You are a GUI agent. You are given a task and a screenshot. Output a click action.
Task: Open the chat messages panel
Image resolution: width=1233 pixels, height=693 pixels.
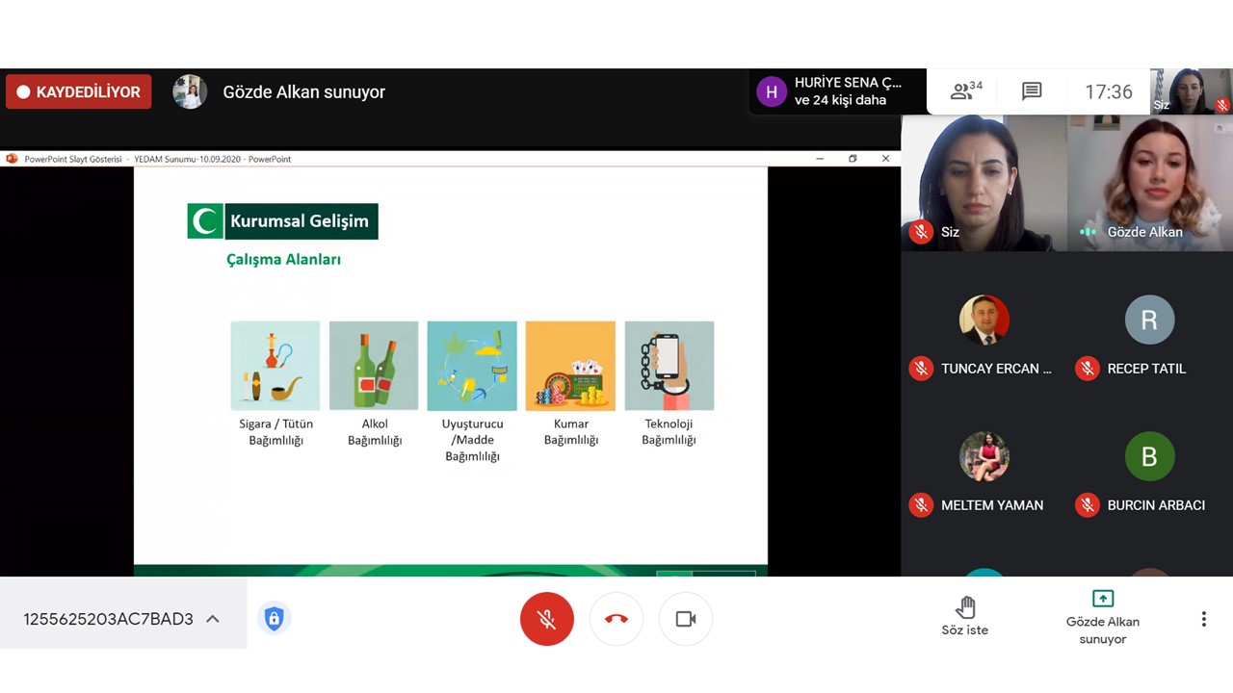point(1032,91)
